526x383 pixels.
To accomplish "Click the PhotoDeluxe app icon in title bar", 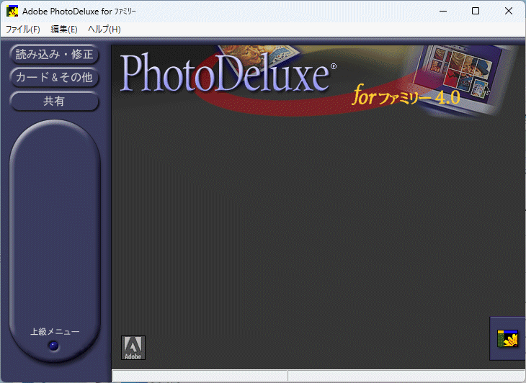I will tap(12, 11).
